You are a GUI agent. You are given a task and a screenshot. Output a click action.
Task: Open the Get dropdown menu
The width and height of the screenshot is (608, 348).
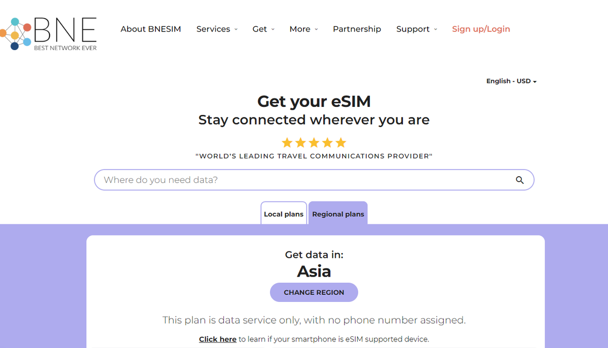point(263,29)
